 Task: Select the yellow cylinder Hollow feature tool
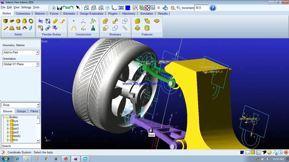(x=147, y=28)
